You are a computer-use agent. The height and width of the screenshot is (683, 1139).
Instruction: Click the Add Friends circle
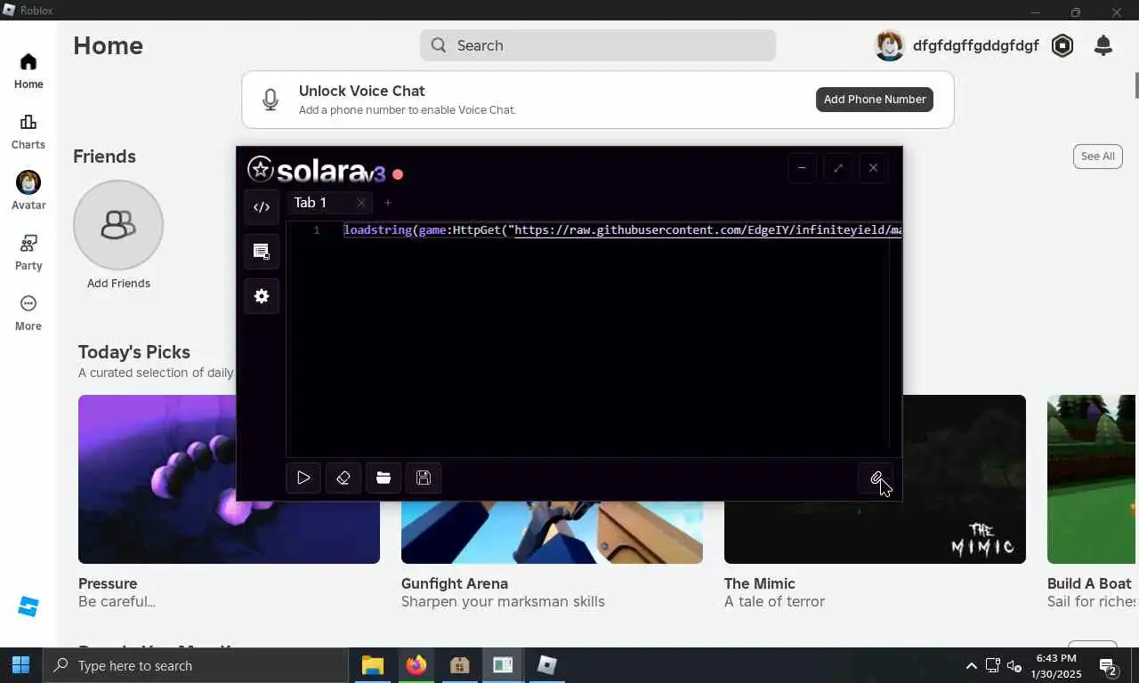(x=118, y=225)
